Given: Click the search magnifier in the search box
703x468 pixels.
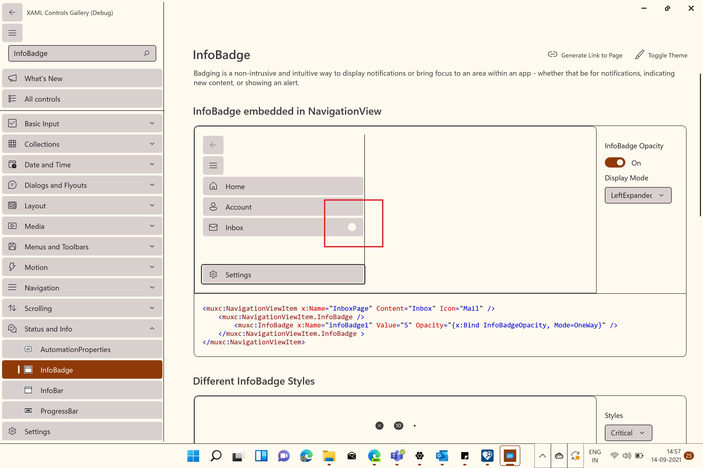Looking at the screenshot, I should [147, 53].
